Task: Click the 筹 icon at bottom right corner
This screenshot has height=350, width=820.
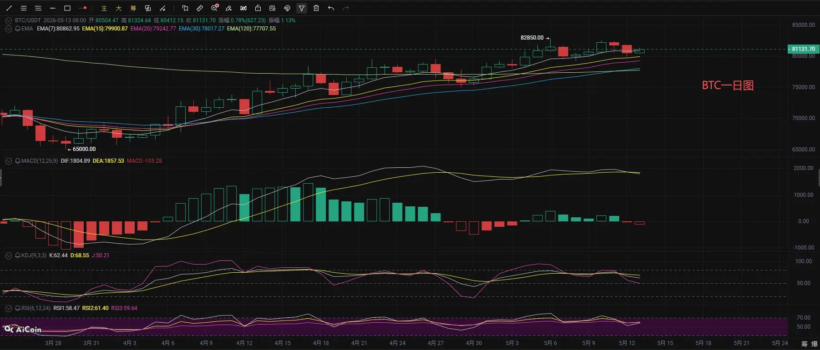Action: coord(805,344)
